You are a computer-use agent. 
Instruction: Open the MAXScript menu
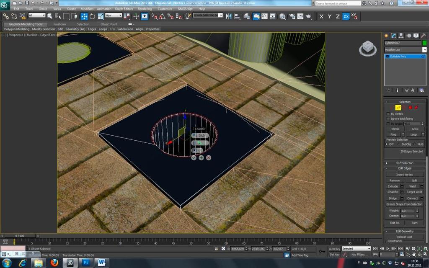coord(185,9)
